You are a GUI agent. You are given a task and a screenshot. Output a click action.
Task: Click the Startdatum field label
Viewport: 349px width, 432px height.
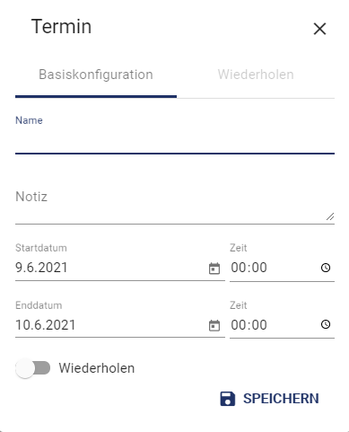41,248
